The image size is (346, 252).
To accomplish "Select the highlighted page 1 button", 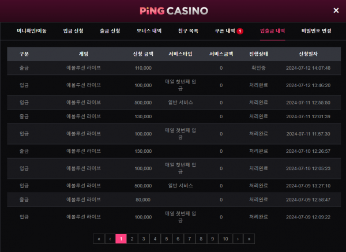I will (121, 239).
